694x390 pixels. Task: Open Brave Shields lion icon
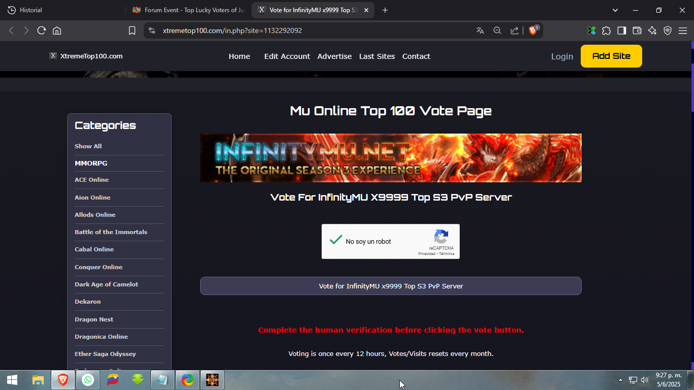click(533, 30)
